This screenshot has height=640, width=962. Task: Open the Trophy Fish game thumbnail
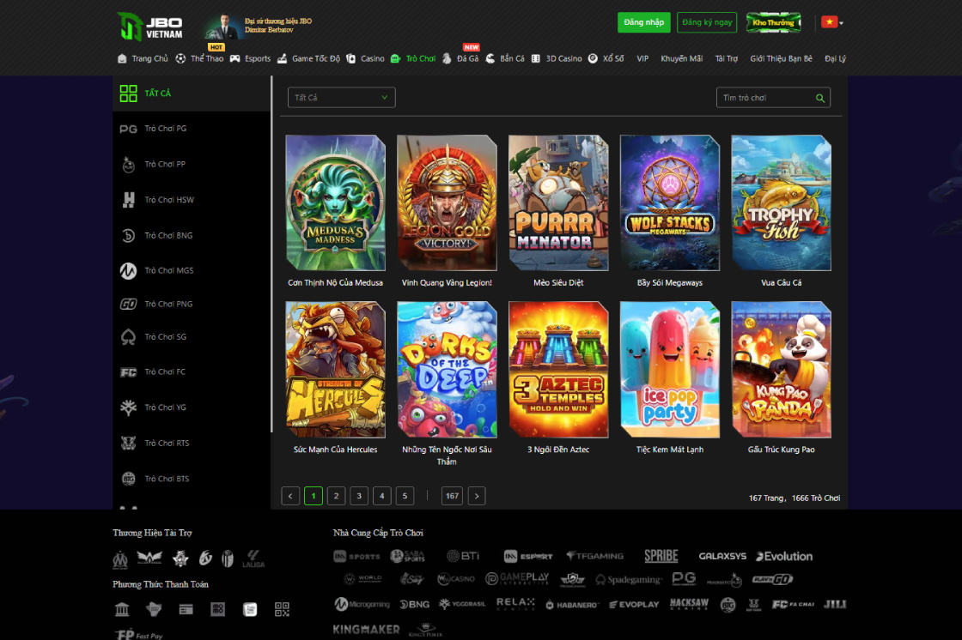click(x=781, y=203)
